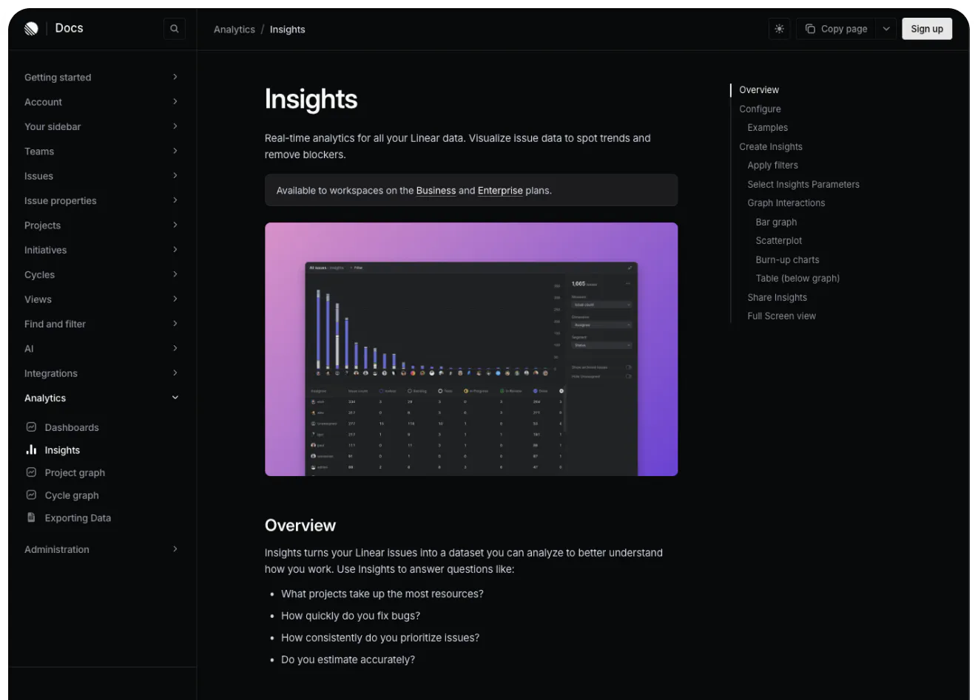Click the Sign up button
This screenshot has width=978, height=700.
tap(926, 29)
